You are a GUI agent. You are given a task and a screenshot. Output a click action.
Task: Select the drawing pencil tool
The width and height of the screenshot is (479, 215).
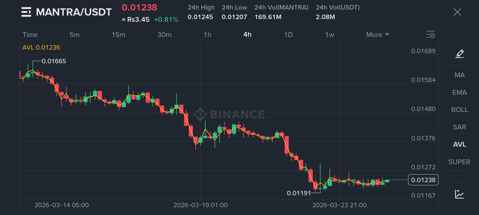point(460,54)
